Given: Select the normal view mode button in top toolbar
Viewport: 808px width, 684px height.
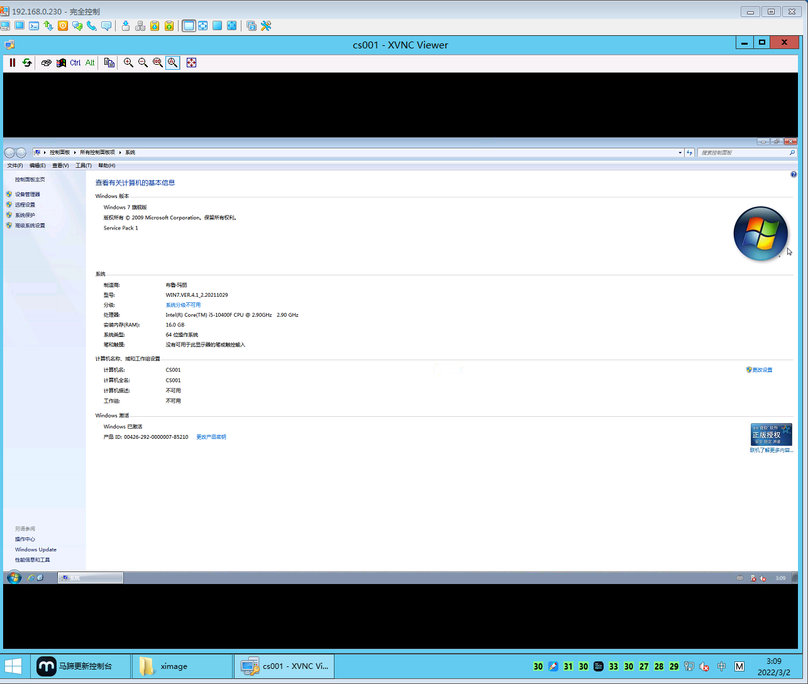Looking at the screenshot, I should tap(189, 26).
